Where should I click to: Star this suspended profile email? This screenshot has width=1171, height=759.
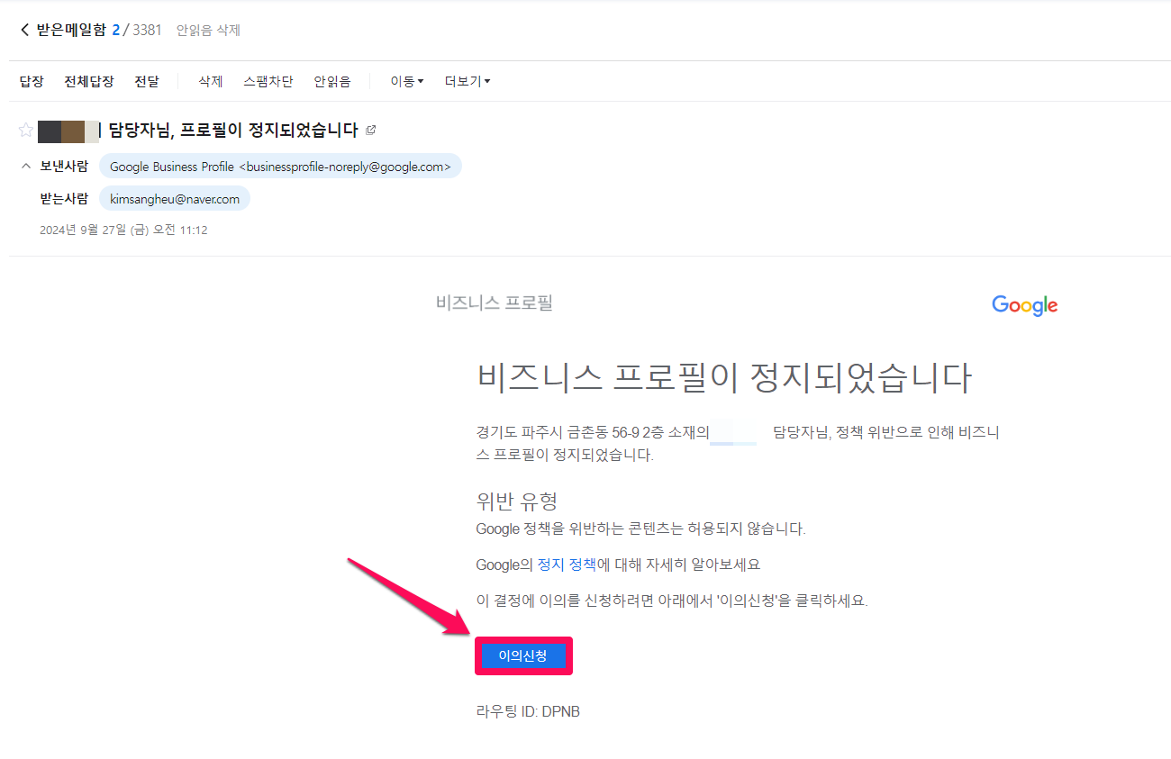click(25, 131)
